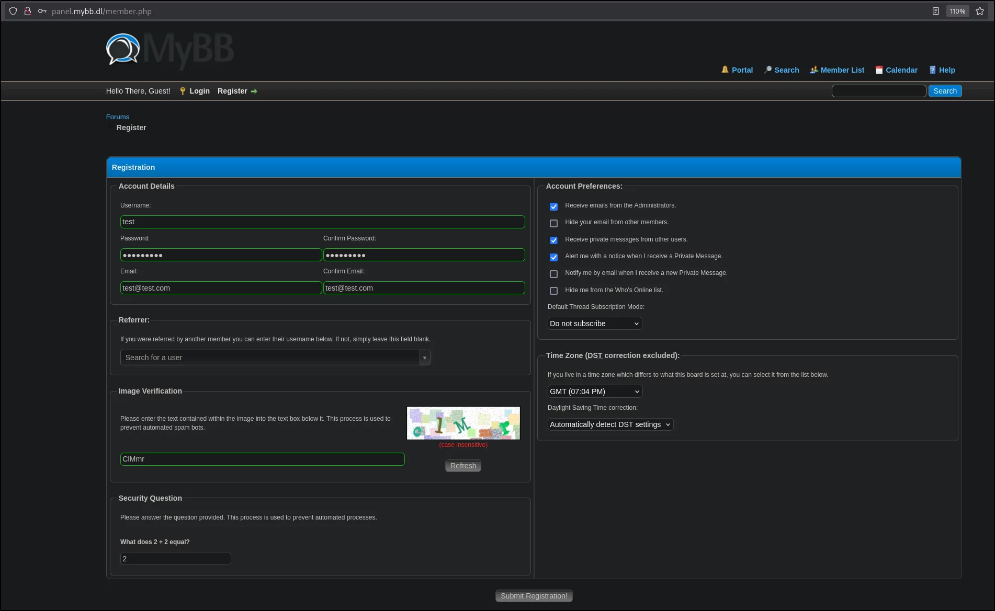The height and width of the screenshot is (611, 995).
Task: Toggle Receive emails from the Administrators
Action: click(553, 206)
